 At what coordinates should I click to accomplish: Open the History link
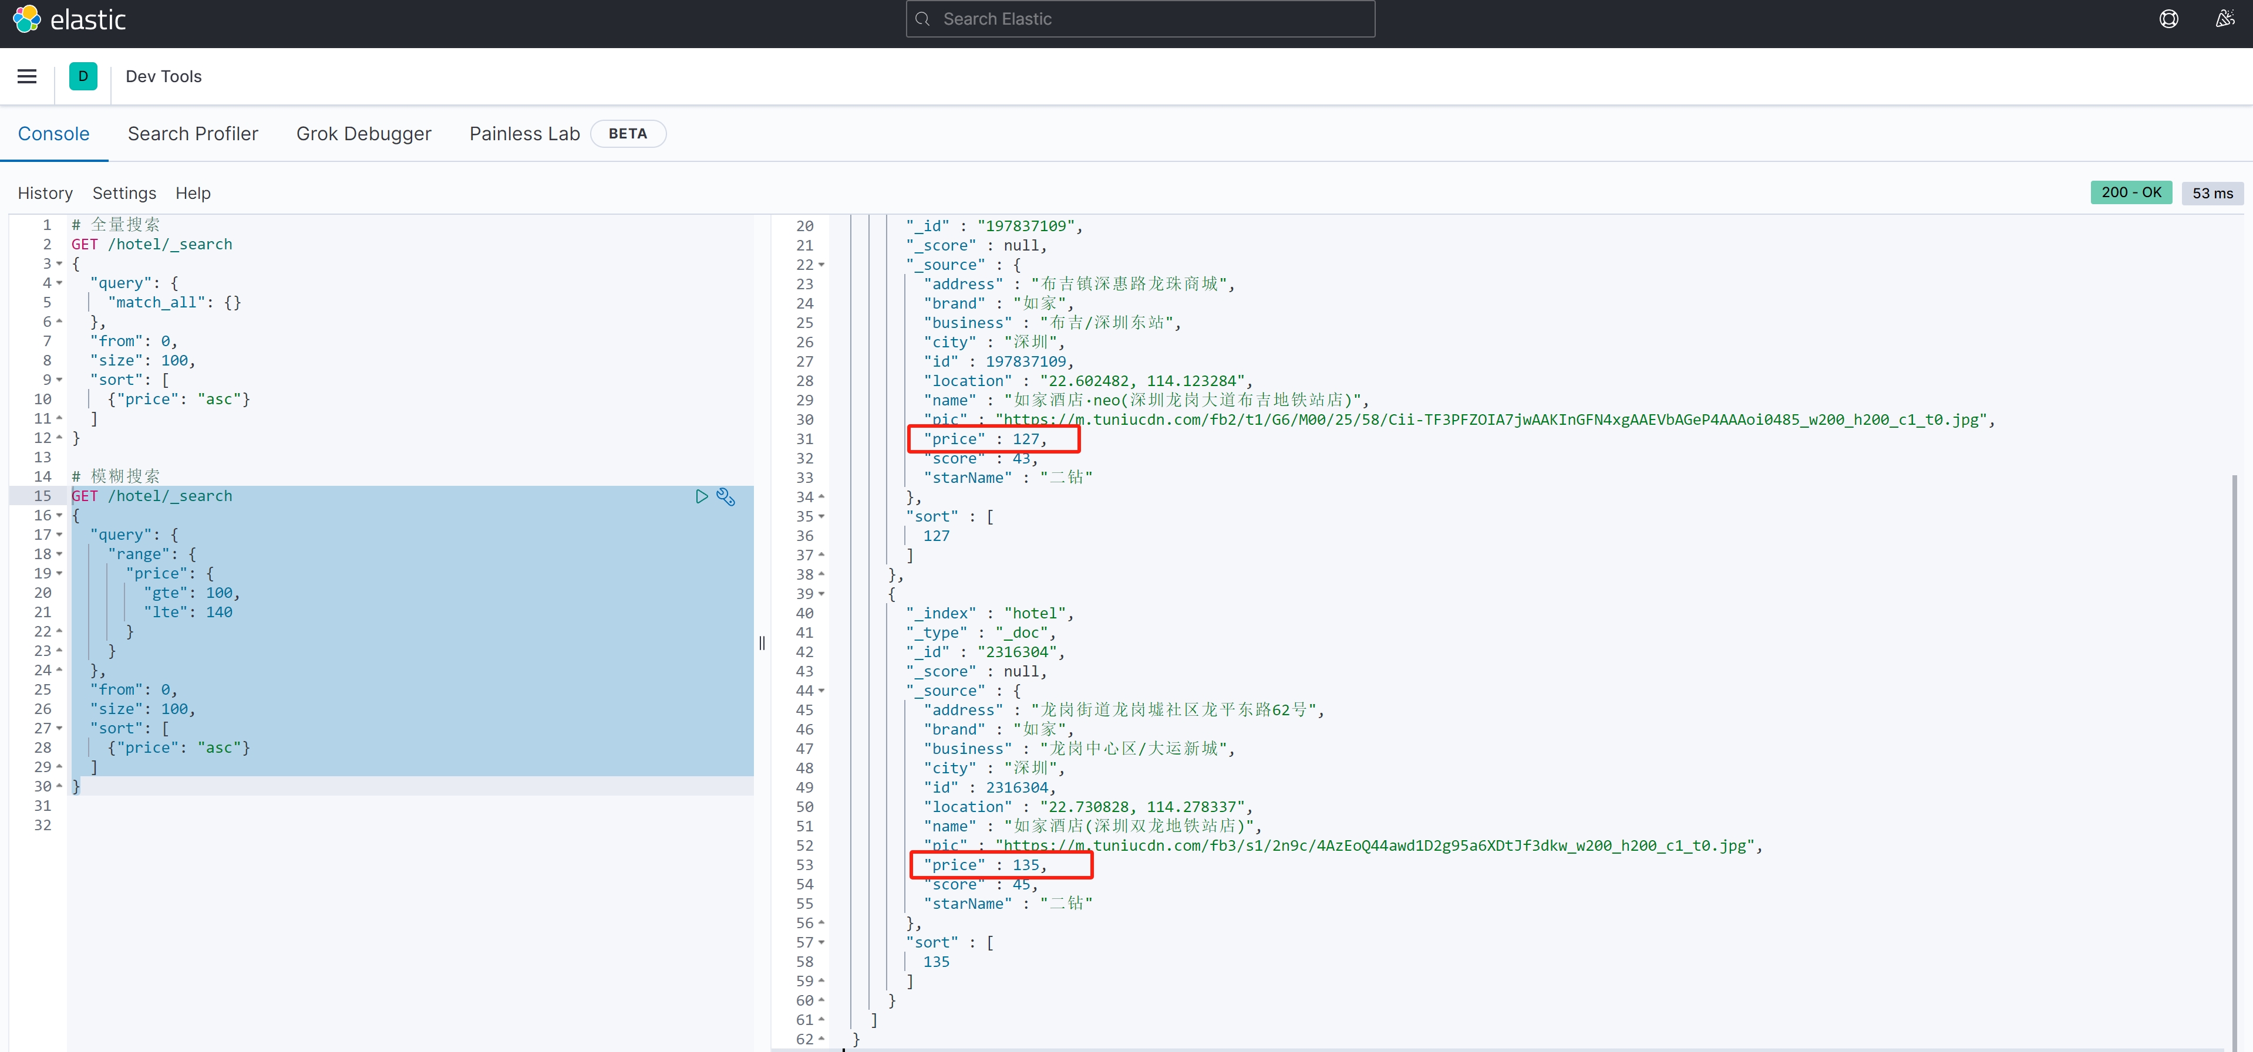coord(45,193)
